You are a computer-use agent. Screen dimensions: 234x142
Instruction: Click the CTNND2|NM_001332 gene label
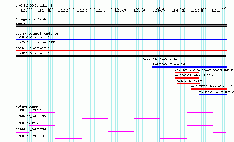(28, 110)
